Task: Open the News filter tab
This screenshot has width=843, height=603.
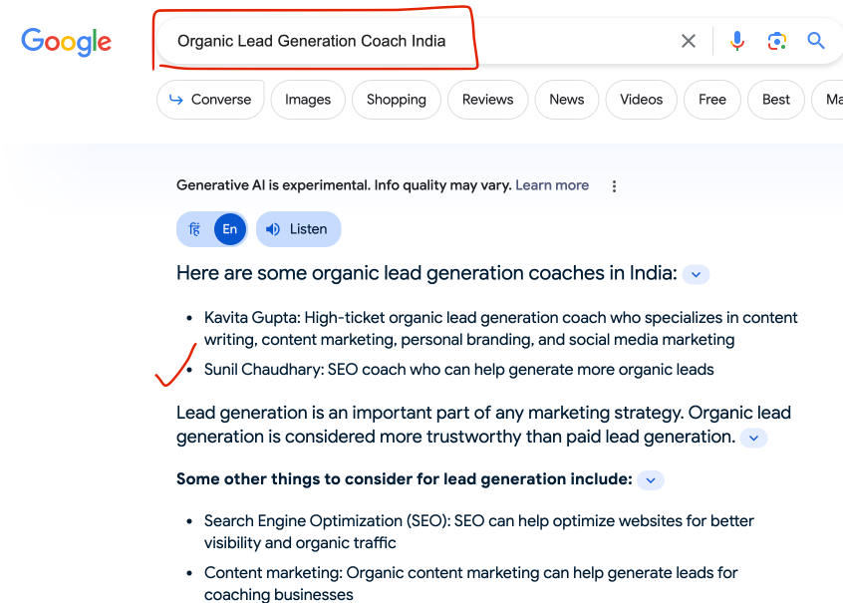Action: pyautogui.click(x=566, y=99)
